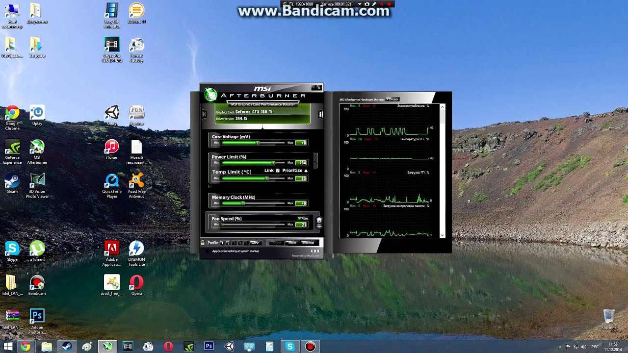Select profile slot 1

(222, 243)
